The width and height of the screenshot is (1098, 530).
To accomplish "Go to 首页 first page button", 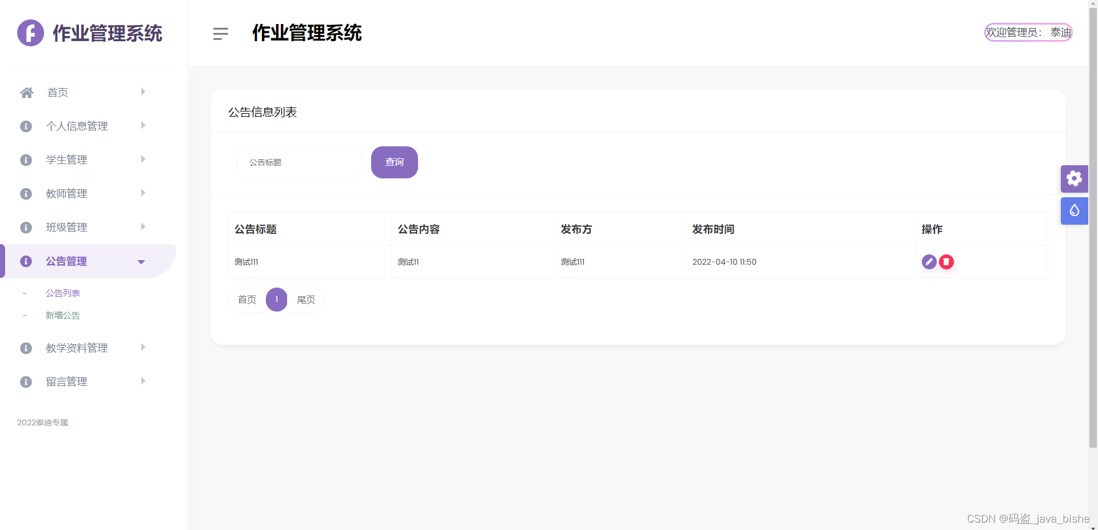I will tap(247, 300).
